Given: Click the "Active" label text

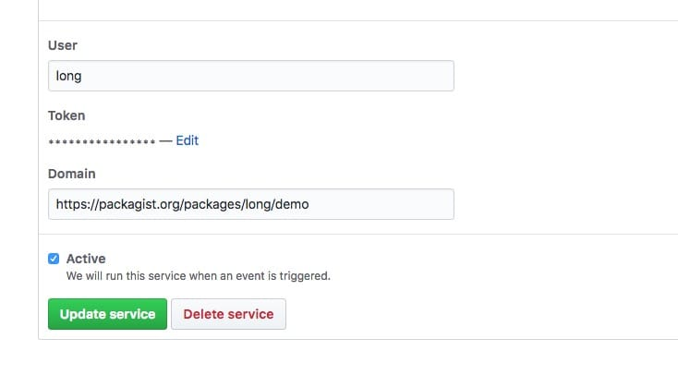Looking at the screenshot, I should coord(86,259).
